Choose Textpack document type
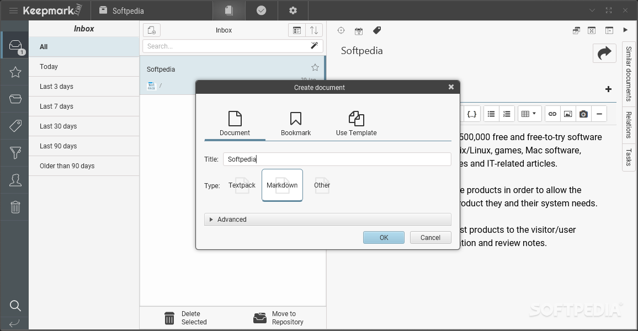 (x=242, y=185)
